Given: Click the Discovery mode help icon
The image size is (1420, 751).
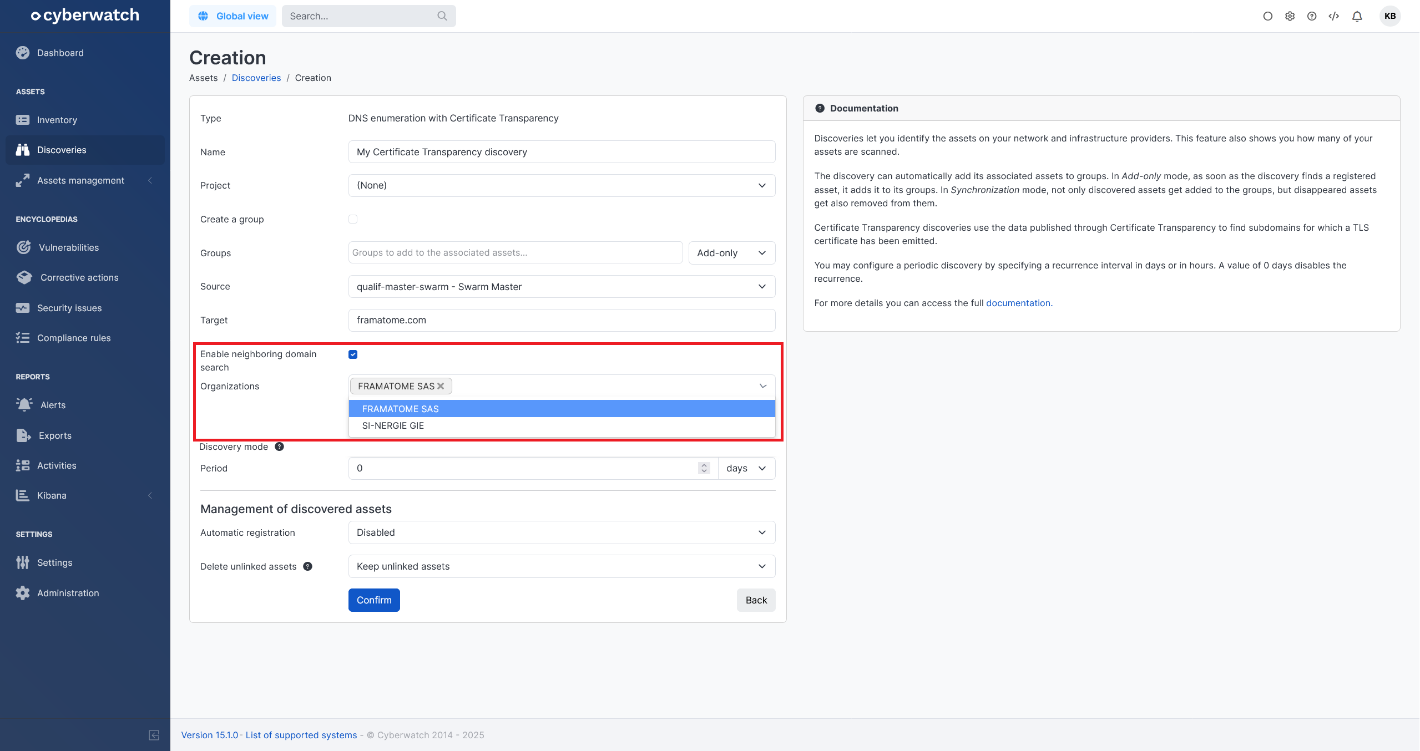Looking at the screenshot, I should pos(280,446).
